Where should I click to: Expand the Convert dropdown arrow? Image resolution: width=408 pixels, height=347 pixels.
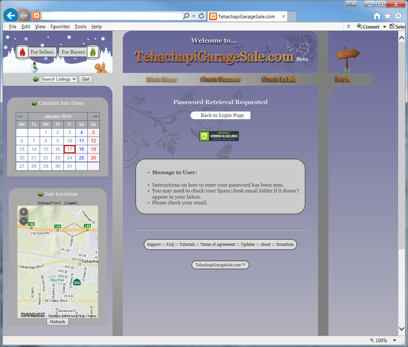click(x=385, y=27)
